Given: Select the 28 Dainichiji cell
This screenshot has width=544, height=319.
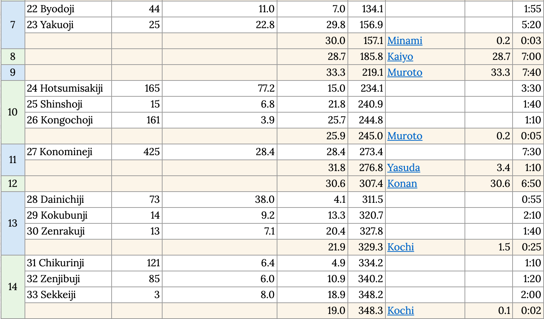Looking at the screenshot, I should (x=68, y=200).
